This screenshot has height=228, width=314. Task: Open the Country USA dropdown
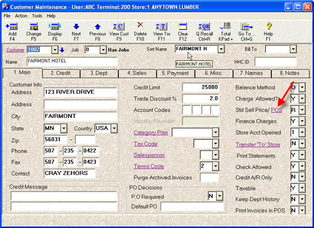tap(114, 128)
